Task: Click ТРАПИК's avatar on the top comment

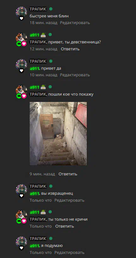Action: pos(21,12)
